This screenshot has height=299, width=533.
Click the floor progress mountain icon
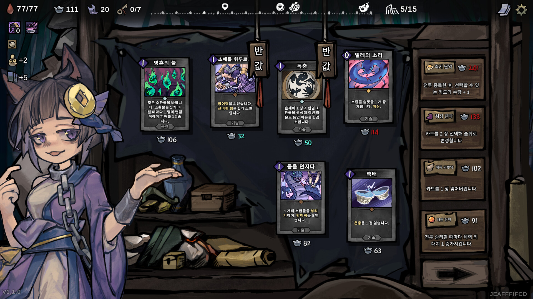tap(391, 9)
